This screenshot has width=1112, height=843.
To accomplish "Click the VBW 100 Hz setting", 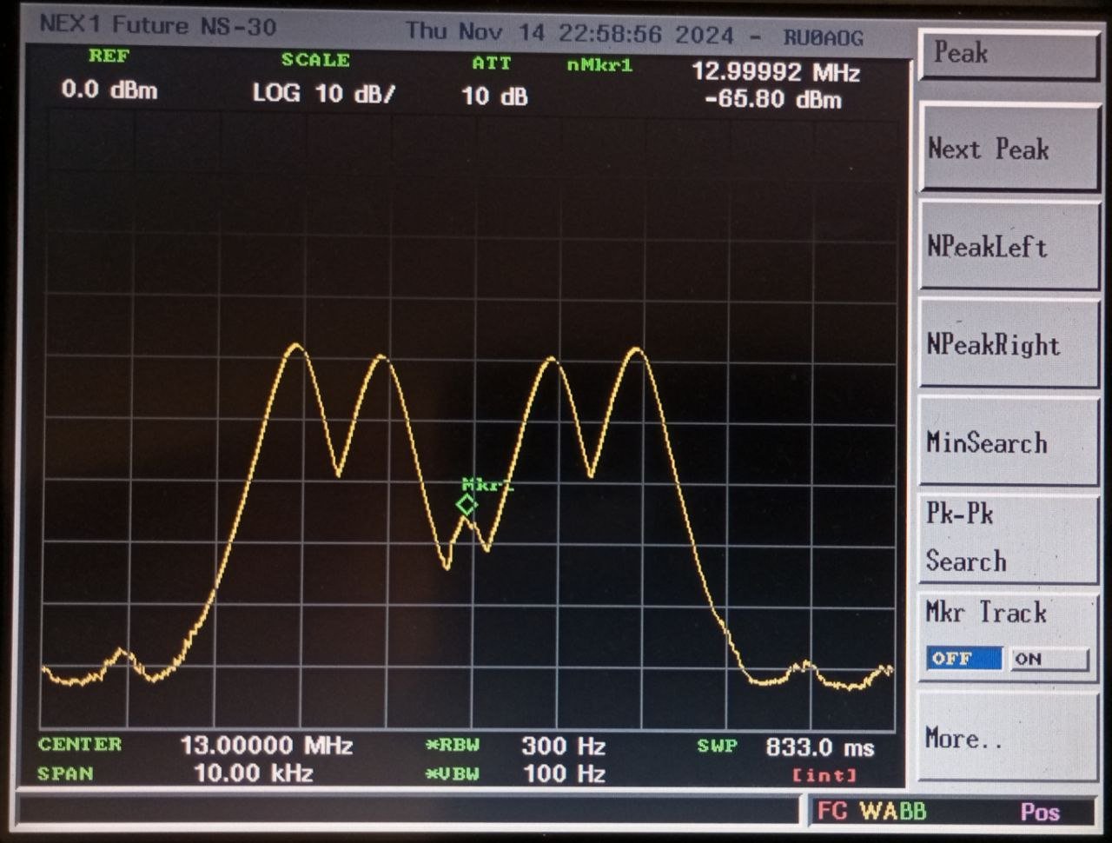I will point(563,773).
